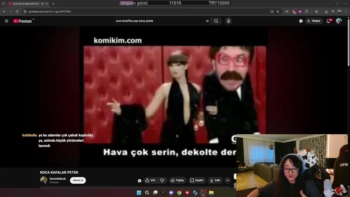Save the video with Kaydet
The height and width of the screenshot is (197, 350).
[x=197, y=180]
